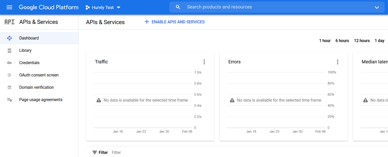Enable the 1 day time range
Image resolution: width=388 pixels, height=157 pixels.
pyautogui.click(x=379, y=41)
